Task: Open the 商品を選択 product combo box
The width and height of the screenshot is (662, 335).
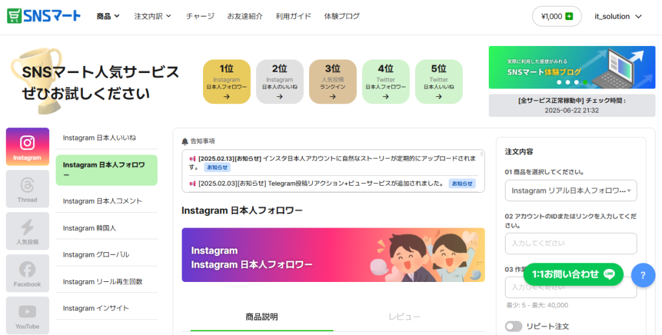Action: [571, 191]
